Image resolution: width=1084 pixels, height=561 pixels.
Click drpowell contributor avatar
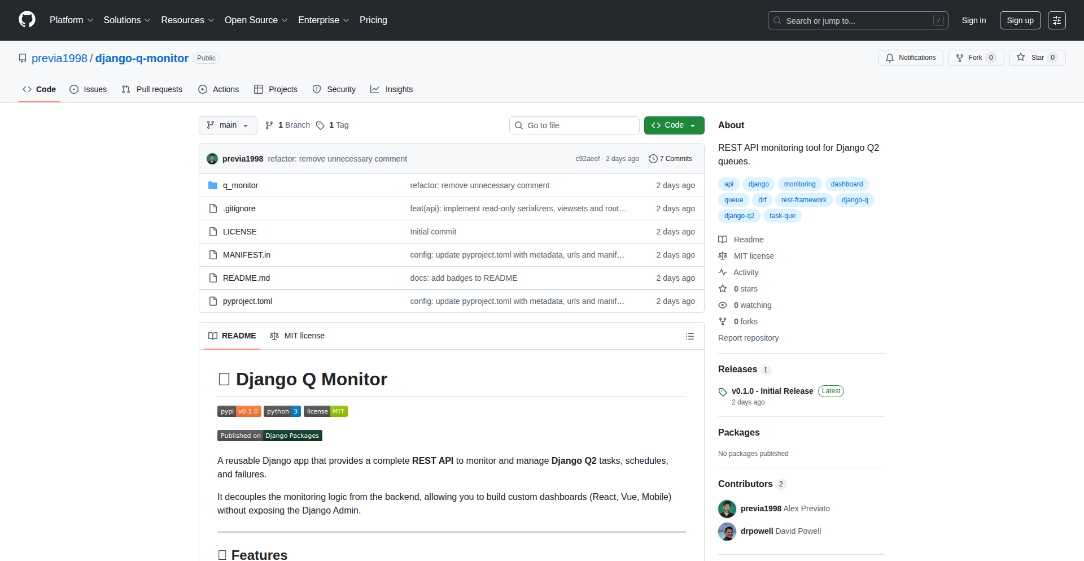pos(727,531)
